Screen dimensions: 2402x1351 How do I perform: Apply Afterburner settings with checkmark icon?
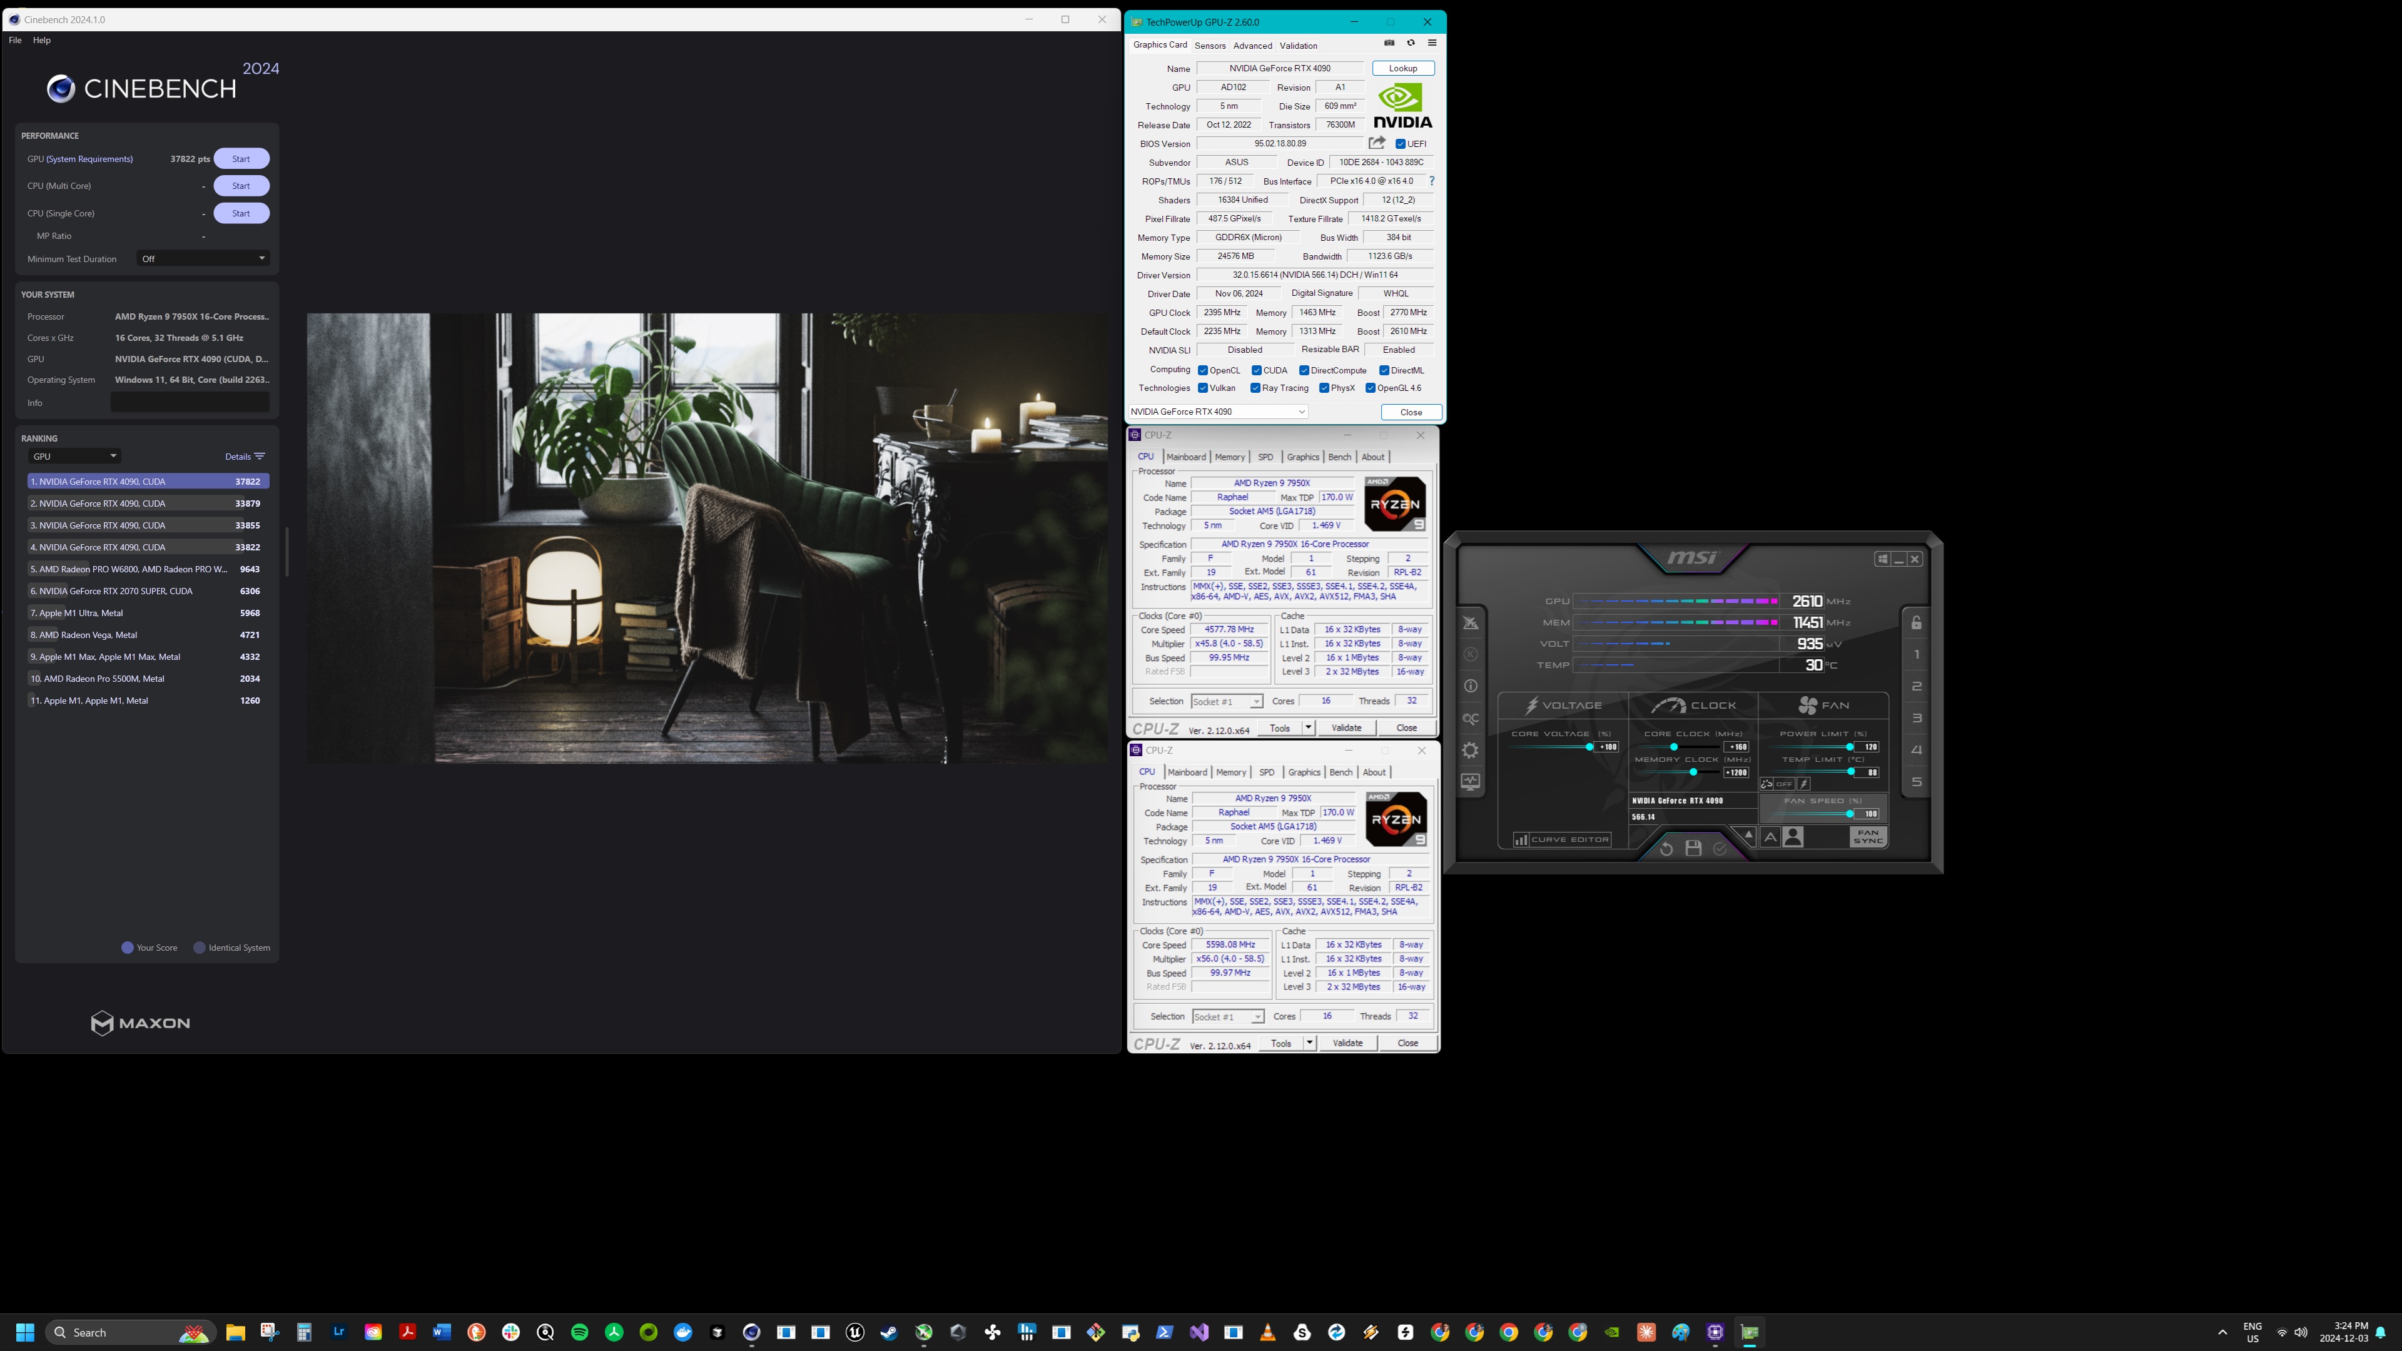click(x=1720, y=849)
